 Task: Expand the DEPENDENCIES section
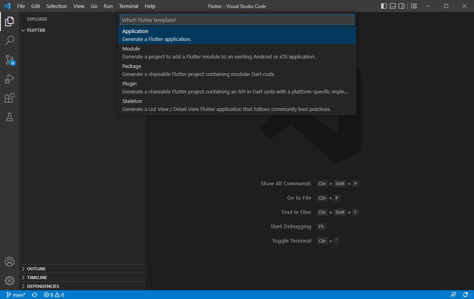82,286
